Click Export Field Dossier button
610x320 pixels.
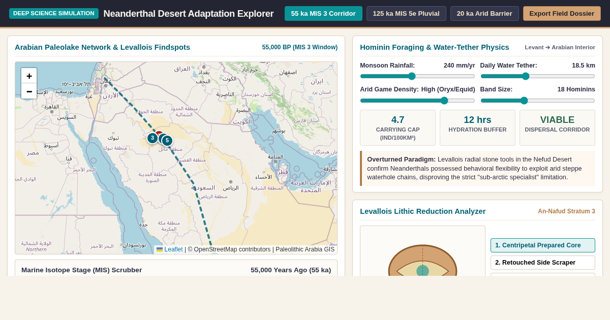[562, 14]
